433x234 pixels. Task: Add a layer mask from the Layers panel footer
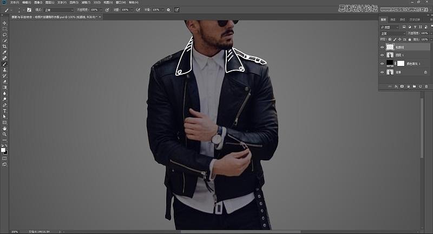(402, 86)
